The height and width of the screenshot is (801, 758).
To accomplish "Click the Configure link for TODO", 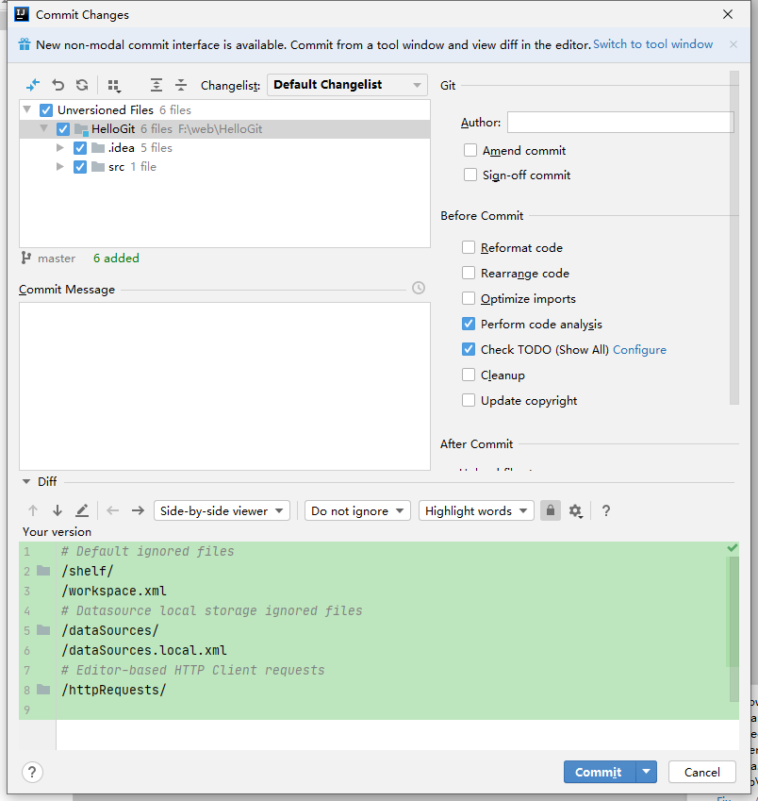I will 639,350.
